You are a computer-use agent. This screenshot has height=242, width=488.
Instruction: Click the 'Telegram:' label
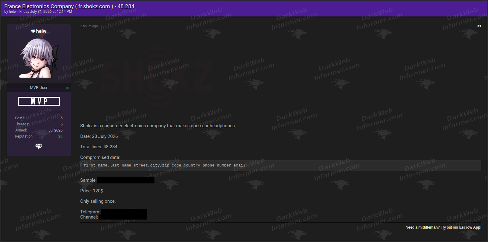tap(90, 212)
